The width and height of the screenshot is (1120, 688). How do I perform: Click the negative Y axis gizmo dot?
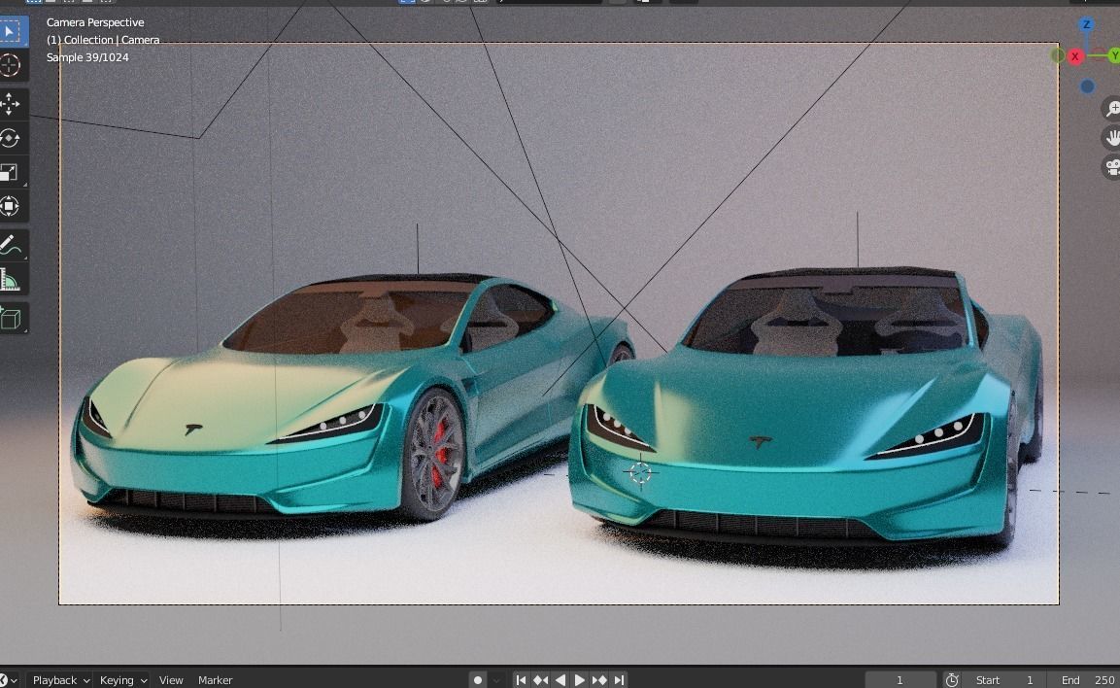click(1058, 55)
